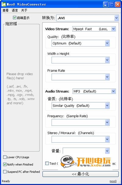Click the Ready status text
The image size is (122, 185).
pyautogui.click(x=6, y=181)
